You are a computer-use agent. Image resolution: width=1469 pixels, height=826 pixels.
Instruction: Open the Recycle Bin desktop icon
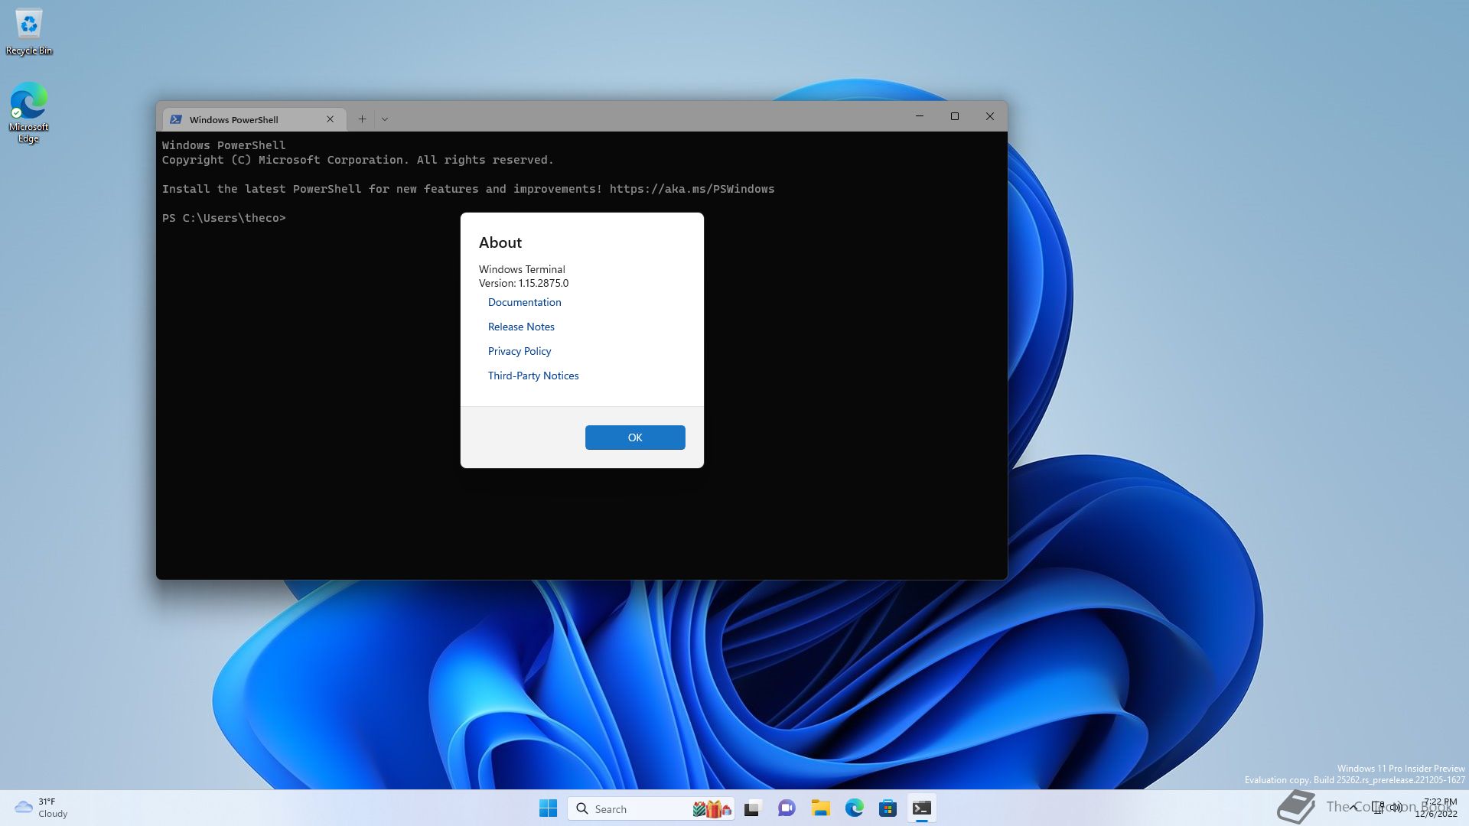tap(29, 32)
